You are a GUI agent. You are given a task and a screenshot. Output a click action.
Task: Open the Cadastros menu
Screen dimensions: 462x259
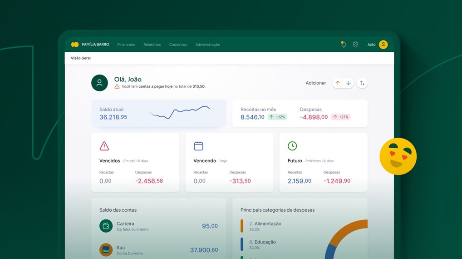coord(178,45)
